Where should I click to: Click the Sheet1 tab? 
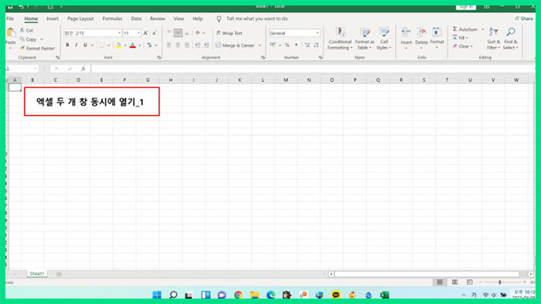pyautogui.click(x=37, y=274)
